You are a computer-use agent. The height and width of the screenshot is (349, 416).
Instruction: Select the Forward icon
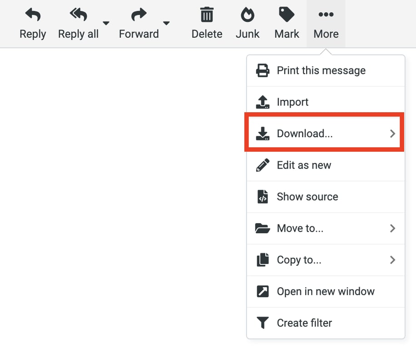tap(139, 15)
